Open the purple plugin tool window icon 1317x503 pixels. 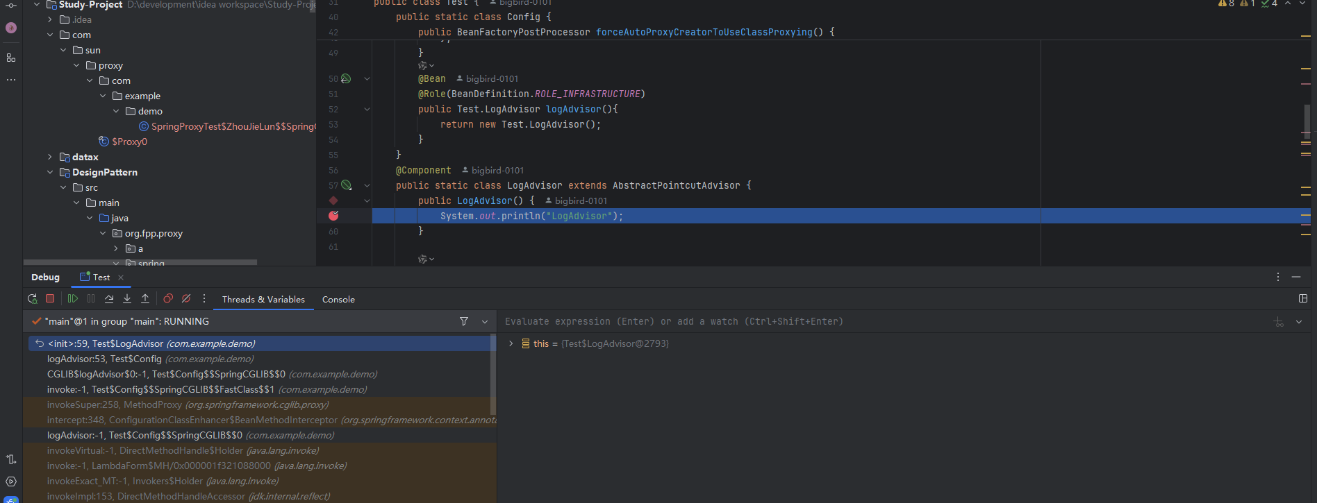point(11,28)
